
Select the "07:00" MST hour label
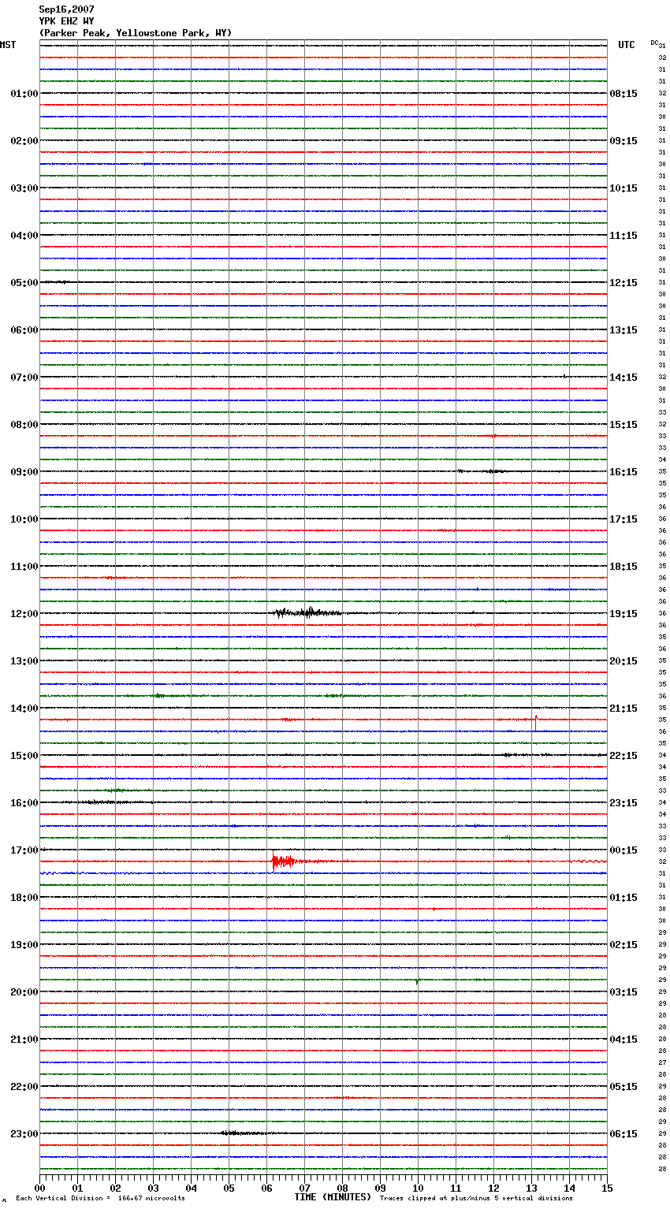click(24, 378)
